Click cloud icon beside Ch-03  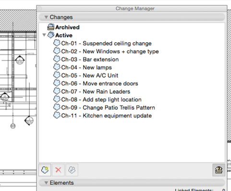(x=57, y=59)
